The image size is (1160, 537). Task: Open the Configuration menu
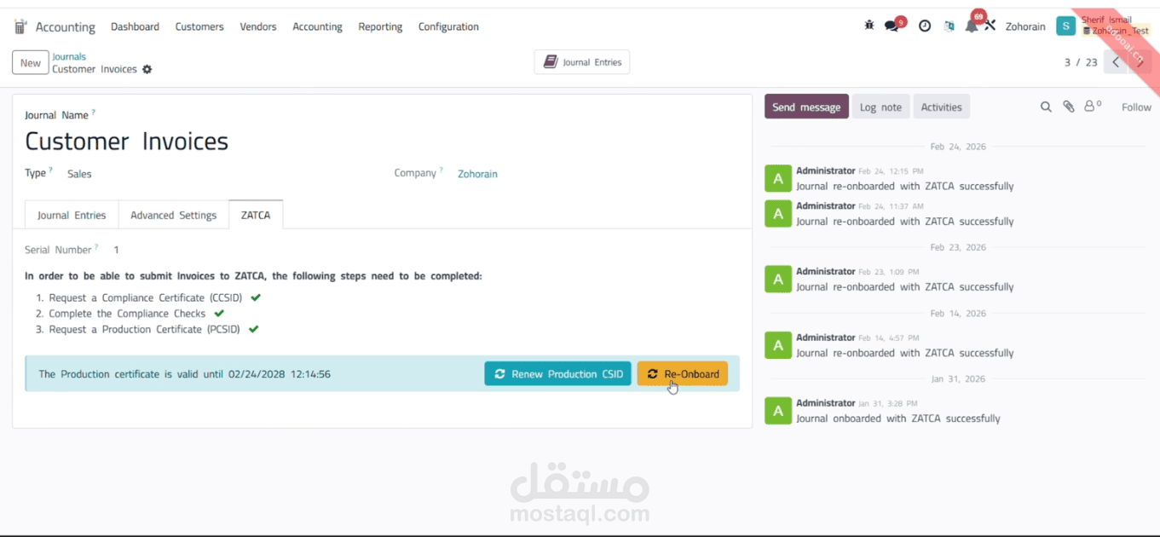448,26
